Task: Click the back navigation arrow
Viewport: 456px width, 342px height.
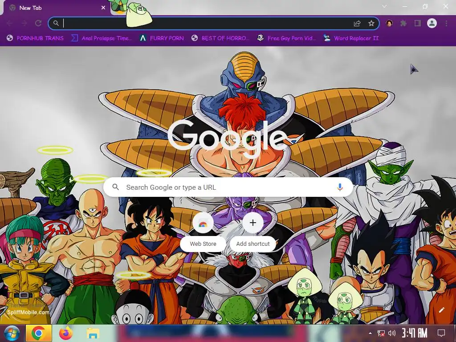Action: click(x=9, y=23)
